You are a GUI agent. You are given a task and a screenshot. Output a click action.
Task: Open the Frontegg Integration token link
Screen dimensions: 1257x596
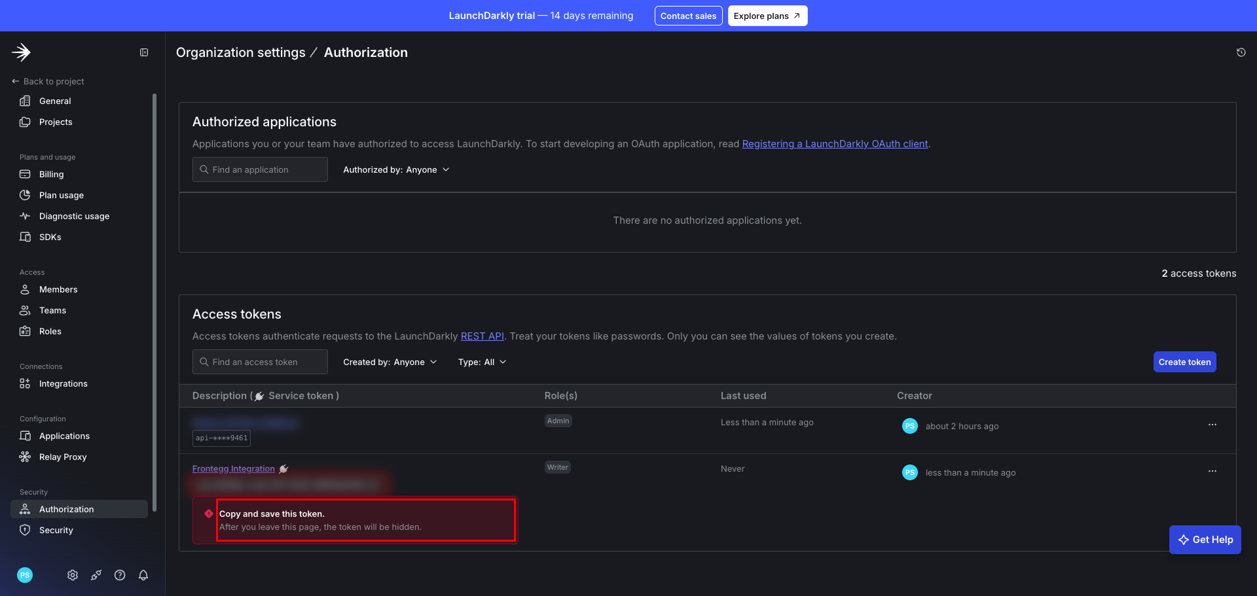tap(234, 469)
